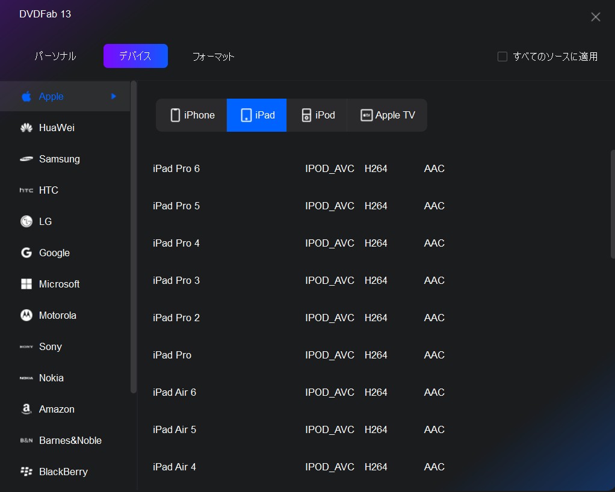Click the Apple logo icon in sidebar
This screenshot has width=615, height=492.
coord(26,97)
